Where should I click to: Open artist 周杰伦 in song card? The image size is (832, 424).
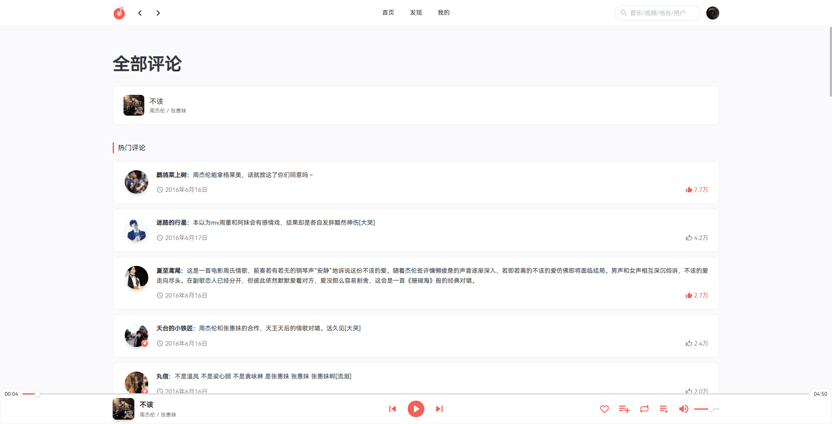(x=157, y=111)
